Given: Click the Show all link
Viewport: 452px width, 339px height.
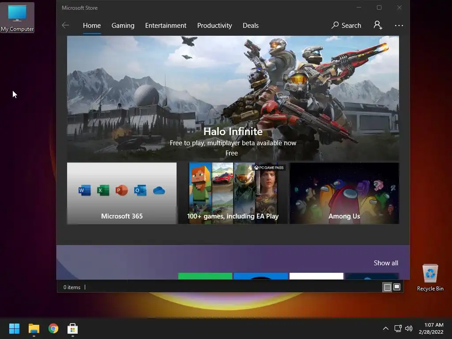Looking at the screenshot, I should pyautogui.click(x=386, y=263).
